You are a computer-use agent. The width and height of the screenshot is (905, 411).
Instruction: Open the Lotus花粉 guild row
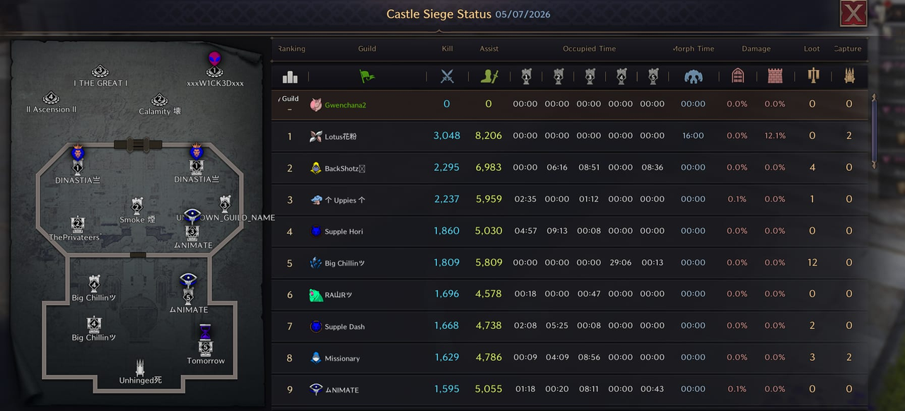click(x=570, y=136)
